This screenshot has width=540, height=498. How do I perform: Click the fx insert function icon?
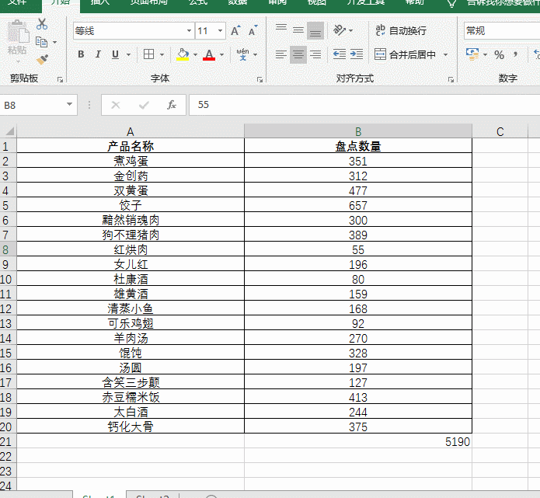172,105
